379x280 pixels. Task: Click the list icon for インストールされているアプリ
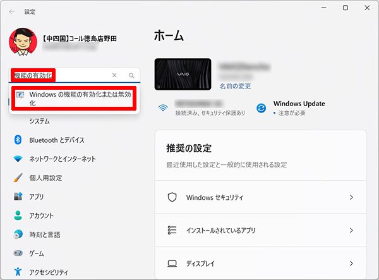coord(172,230)
